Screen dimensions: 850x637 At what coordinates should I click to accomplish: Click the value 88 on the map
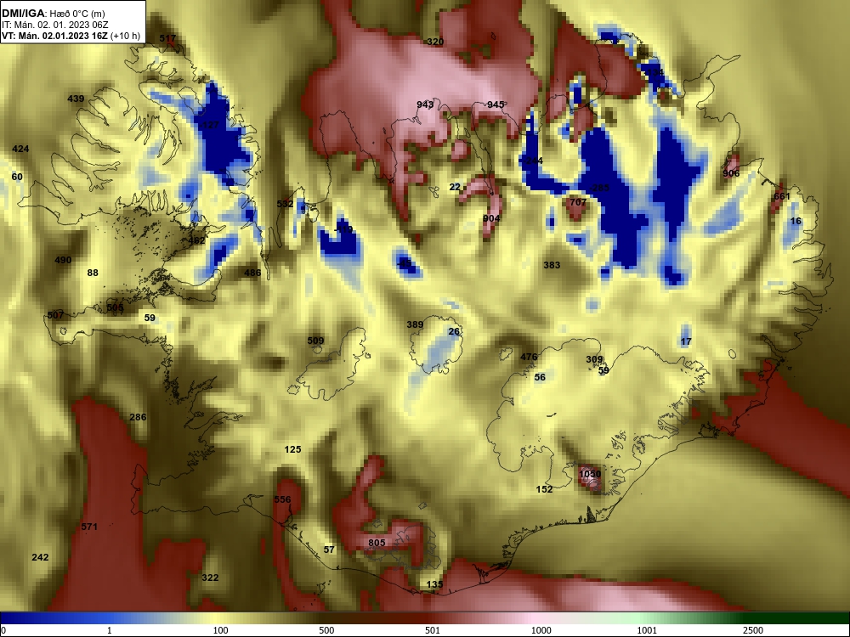point(93,273)
